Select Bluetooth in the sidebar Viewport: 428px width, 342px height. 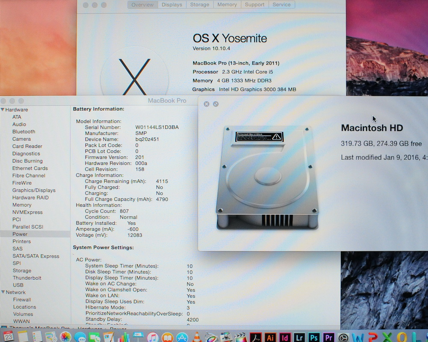[24, 132]
